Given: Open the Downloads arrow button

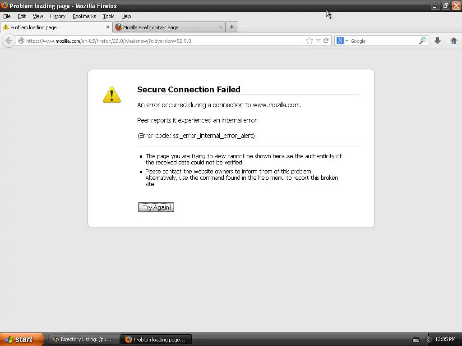Looking at the screenshot, I should (x=438, y=41).
